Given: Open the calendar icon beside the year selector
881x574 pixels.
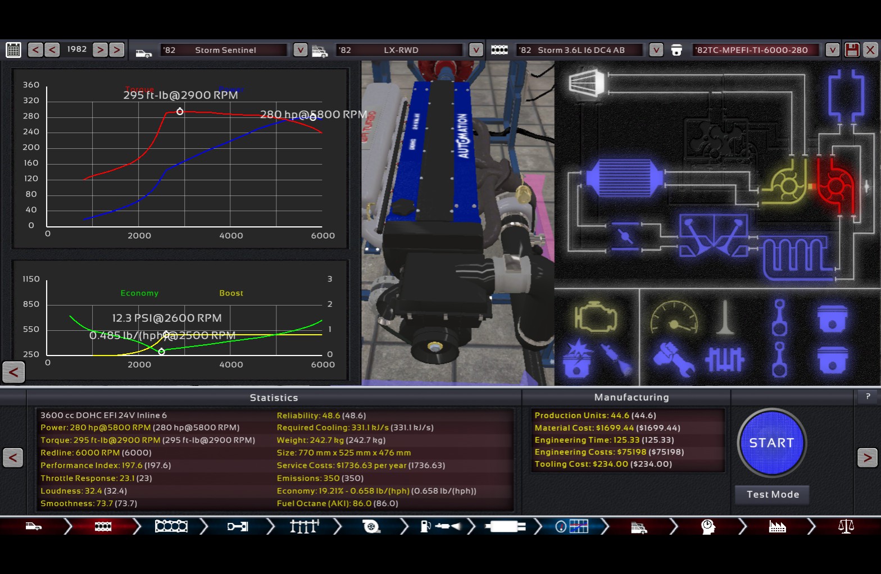Looking at the screenshot, I should tap(13, 50).
